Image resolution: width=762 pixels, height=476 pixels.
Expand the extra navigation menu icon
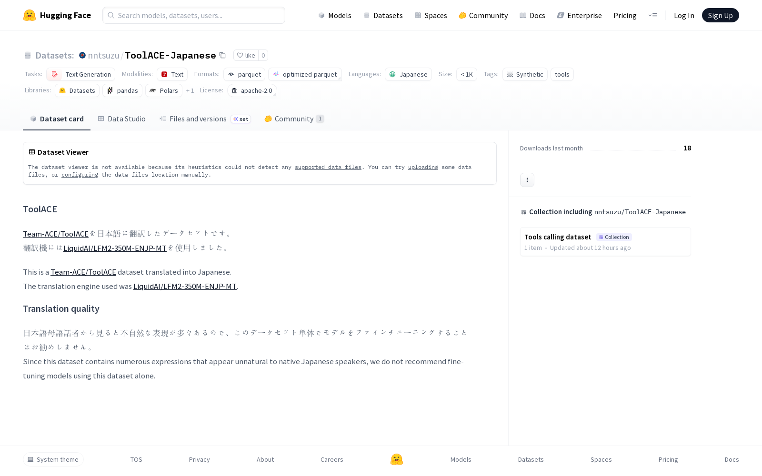652,15
